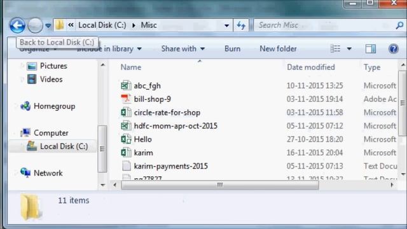Click the Homegroup icon

[x=25, y=106]
